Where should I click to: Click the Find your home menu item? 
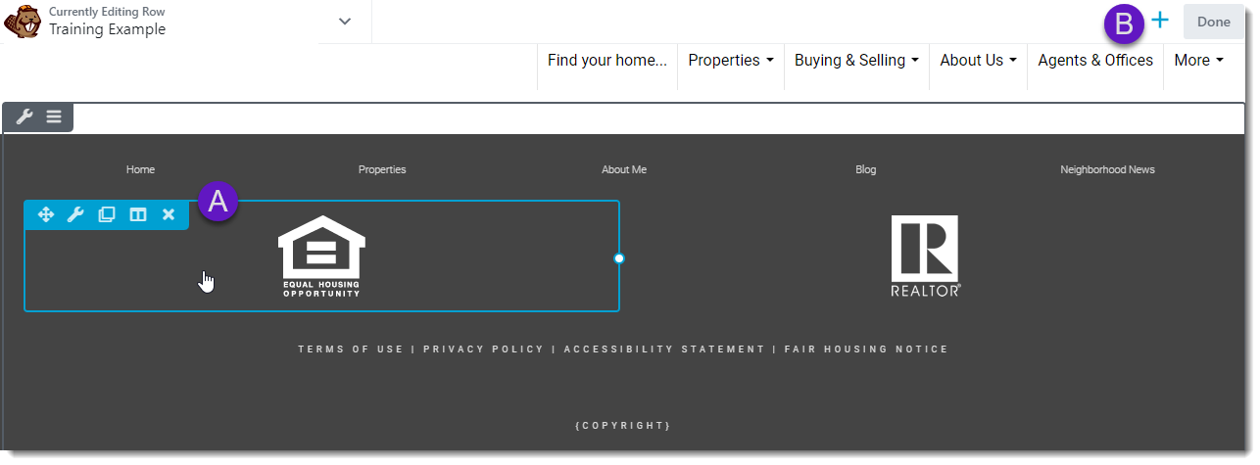[x=606, y=61]
